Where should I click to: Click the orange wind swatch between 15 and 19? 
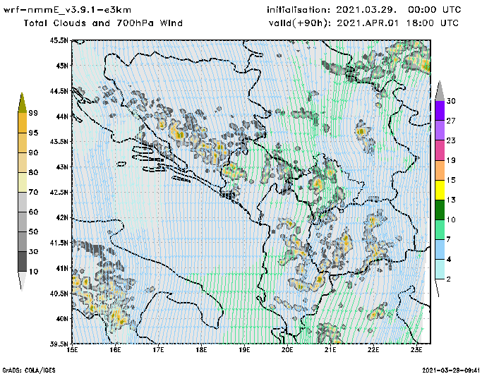[440, 170]
